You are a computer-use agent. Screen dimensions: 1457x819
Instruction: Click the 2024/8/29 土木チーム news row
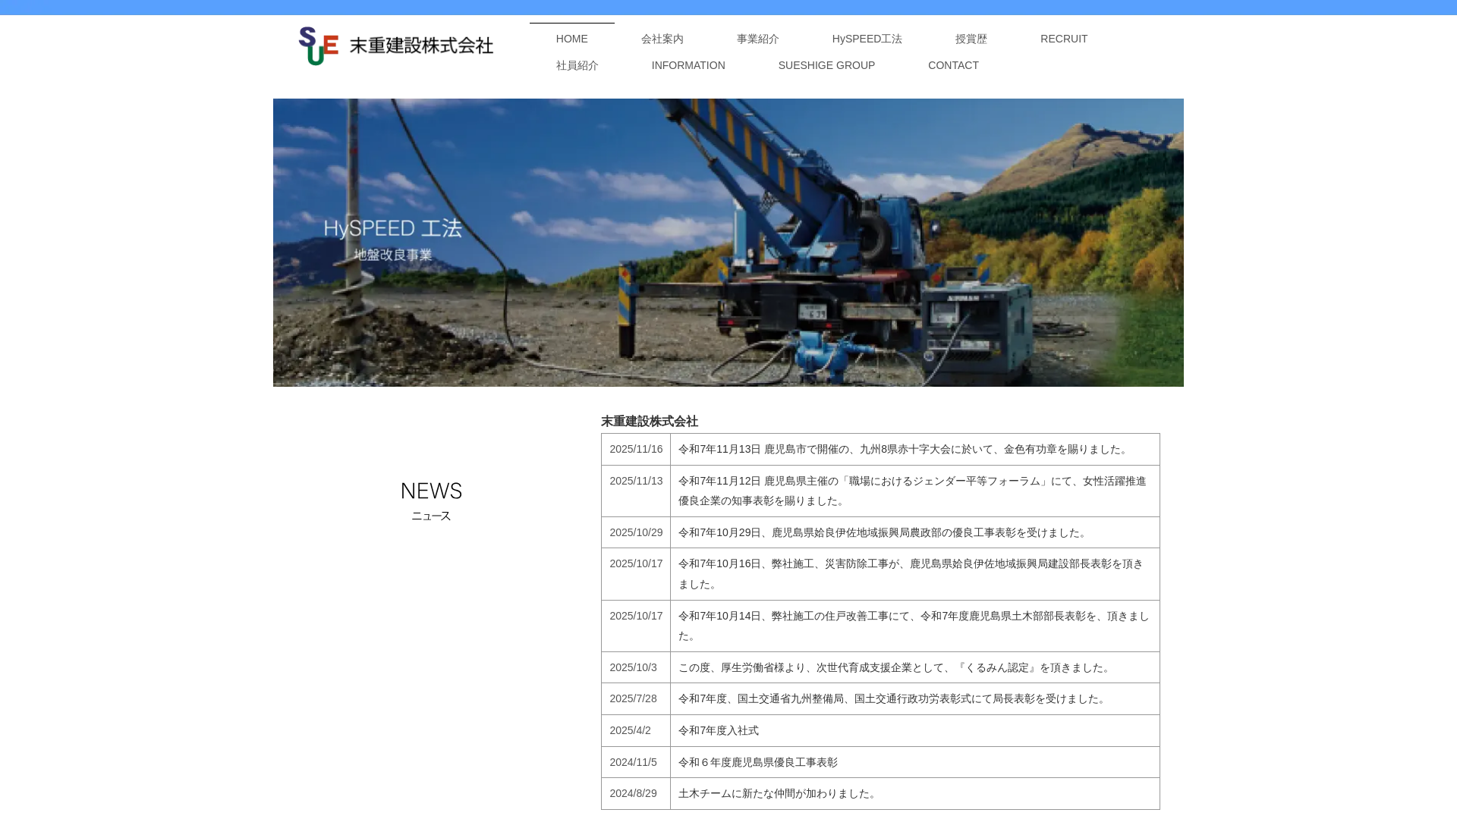(x=879, y=793)
